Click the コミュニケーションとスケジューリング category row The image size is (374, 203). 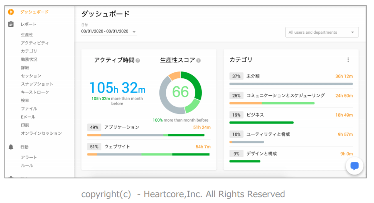pos(291,98)
